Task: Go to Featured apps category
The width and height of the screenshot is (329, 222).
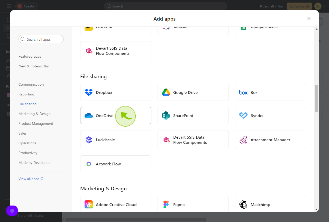Action: pos(30,56)
